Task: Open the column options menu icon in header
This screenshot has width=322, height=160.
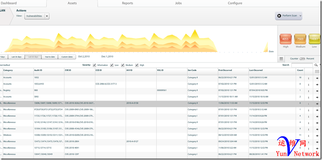Action: [317, 71]
